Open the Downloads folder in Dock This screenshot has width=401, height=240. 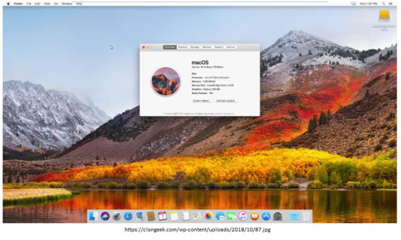pos(294,216)
